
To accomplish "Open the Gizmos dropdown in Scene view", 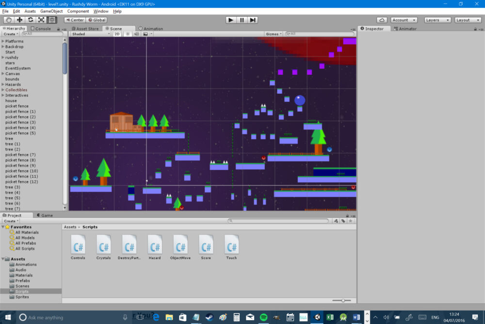I will point(273,34).
